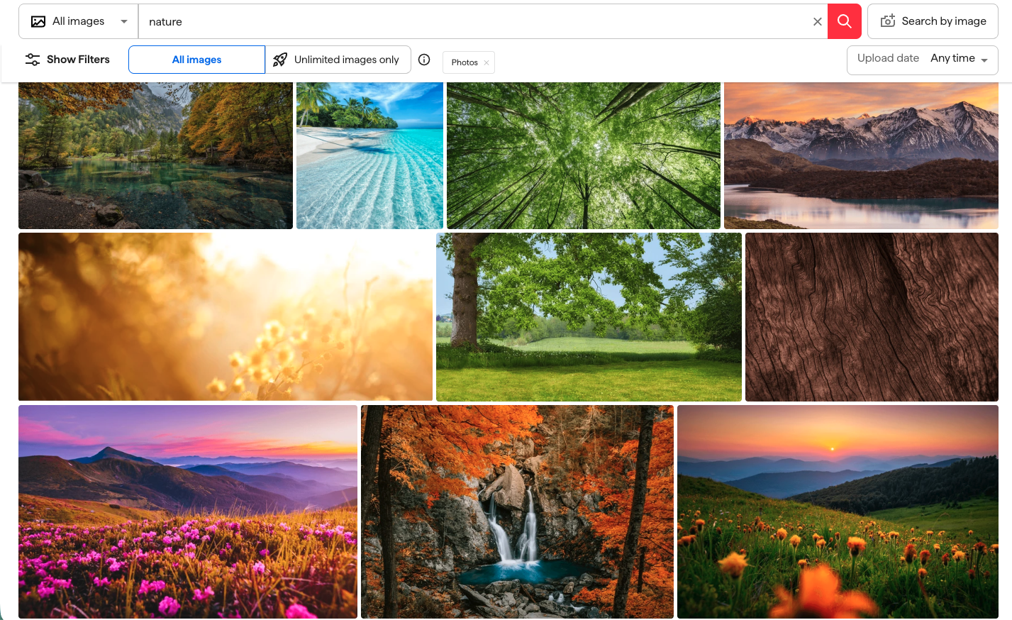Open the autumn waterfall photo thumbnail
The image size is (1012, 620).
517,511
